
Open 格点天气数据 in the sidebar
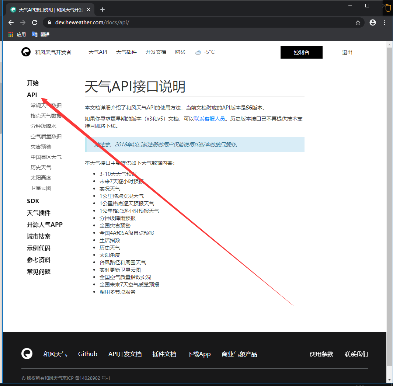[46, 115]
